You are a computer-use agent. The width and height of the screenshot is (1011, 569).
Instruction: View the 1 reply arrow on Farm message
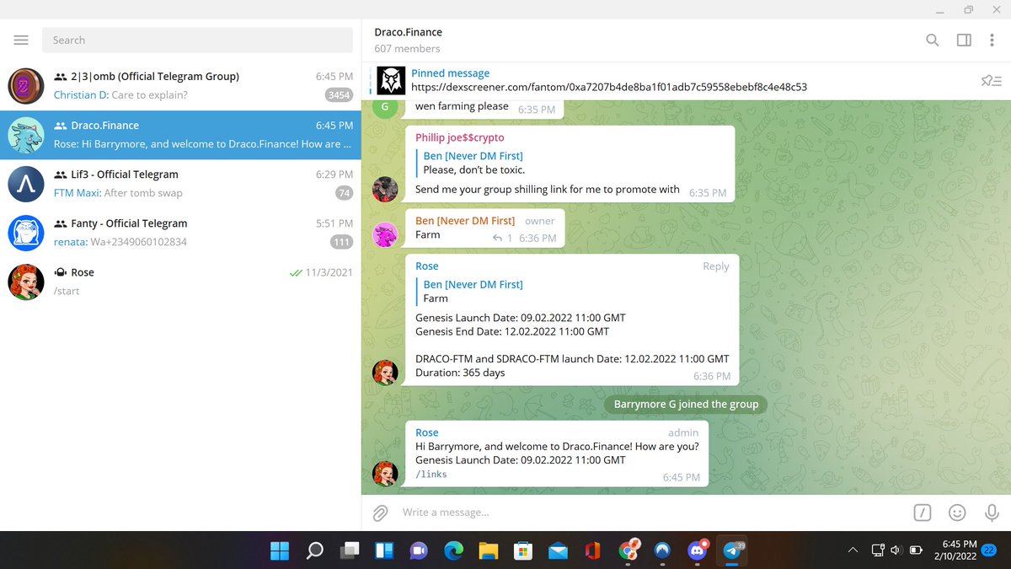[x=502, y=239]
